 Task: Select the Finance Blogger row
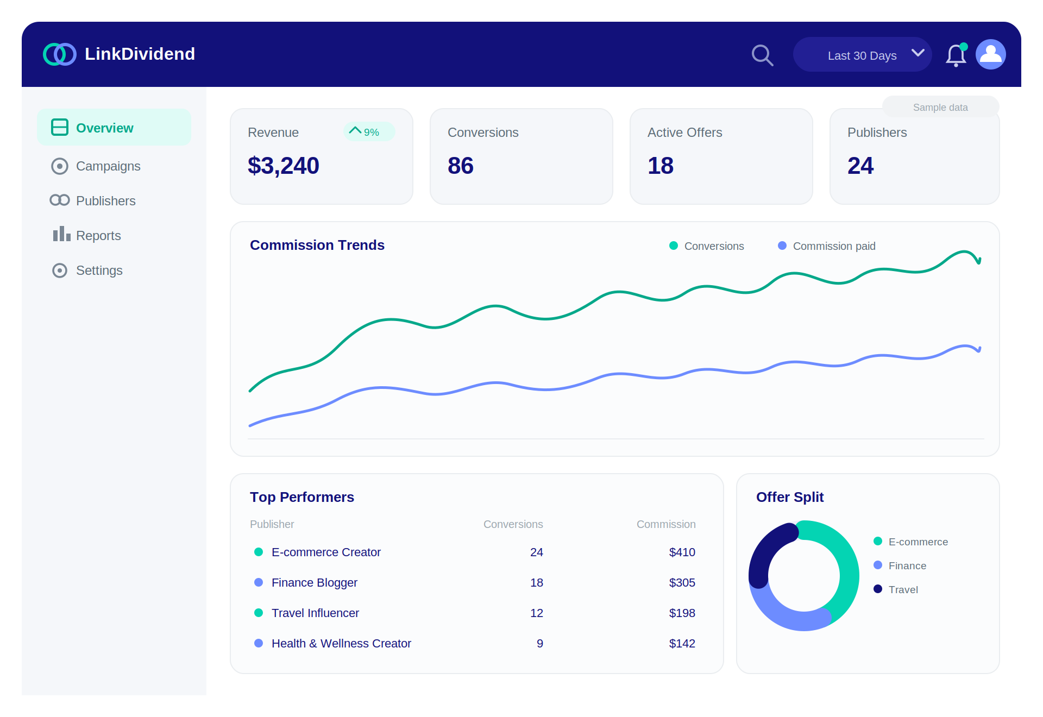tap(475, 582)
